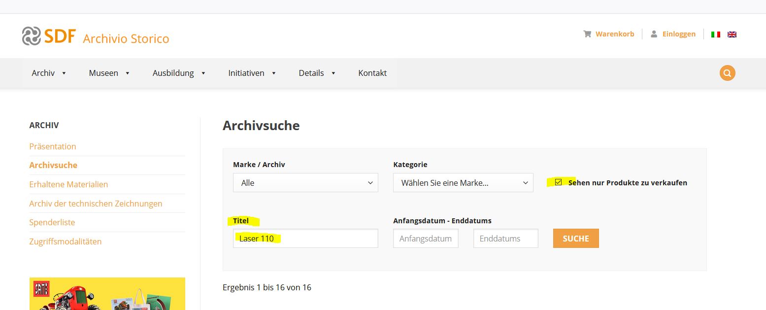Expand the Ausbildung menu
766x310 pixels.
(x=179, y=73)
